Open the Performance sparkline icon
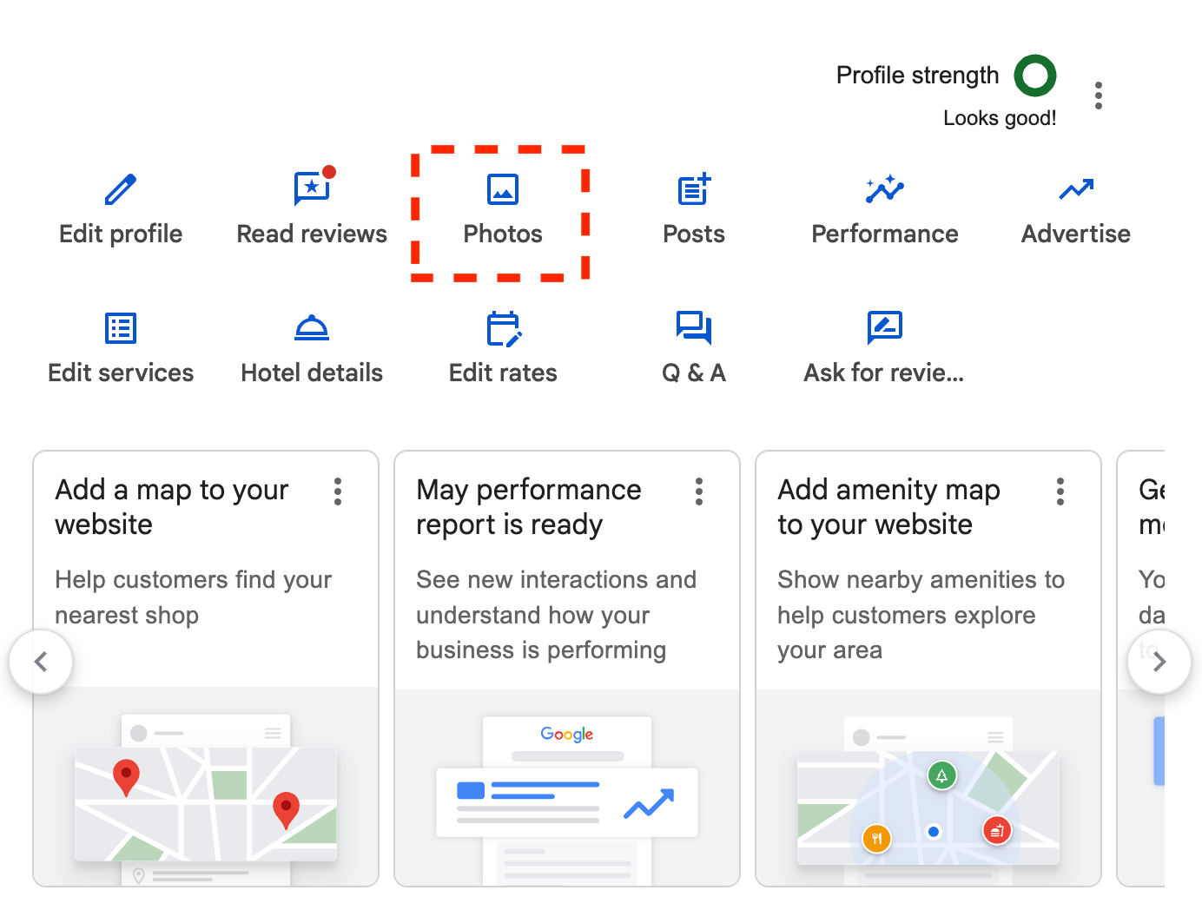The height and width of the screenshot is (910, 1202). click(x=885, y=188)
